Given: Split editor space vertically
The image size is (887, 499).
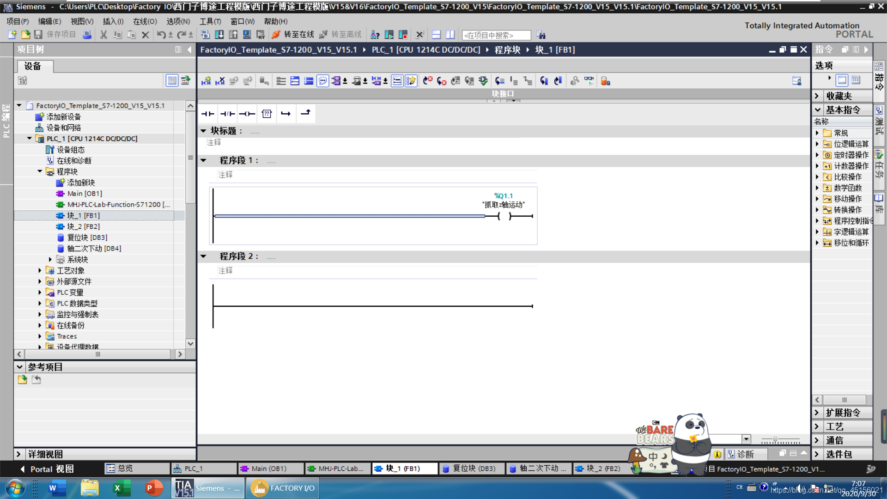Looking at the screenshot, I should (x=450, y=35).
